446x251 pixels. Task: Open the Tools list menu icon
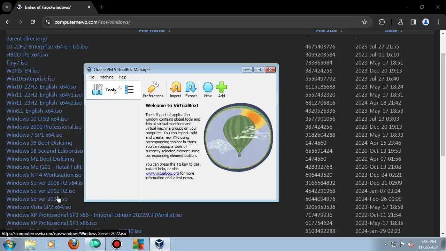tap(129, 90)
